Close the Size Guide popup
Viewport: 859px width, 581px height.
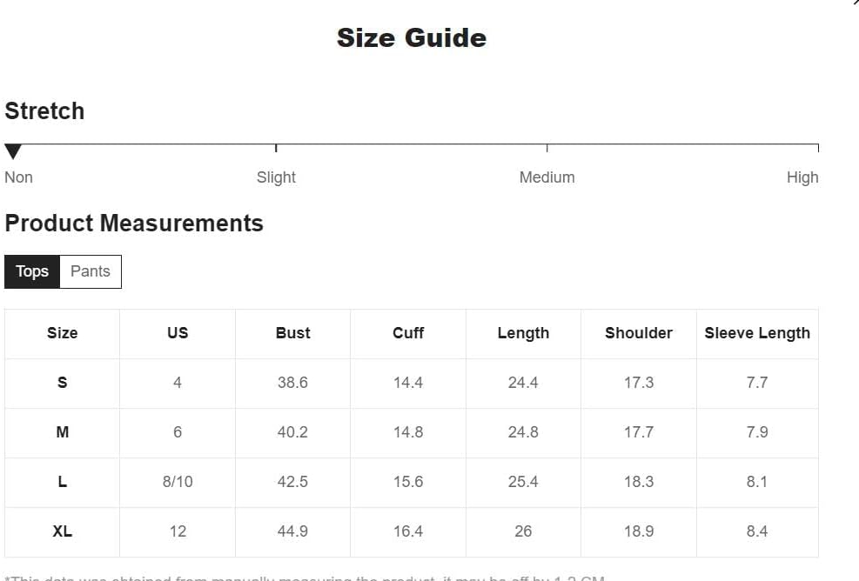click(x=855, y=3)
